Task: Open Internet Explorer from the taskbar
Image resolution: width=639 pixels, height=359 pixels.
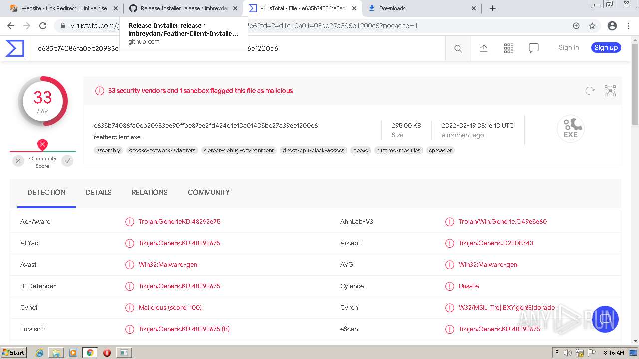Action: click(x=39, y=353)
